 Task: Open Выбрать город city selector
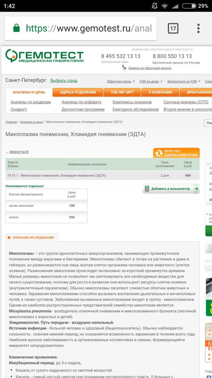64,80
